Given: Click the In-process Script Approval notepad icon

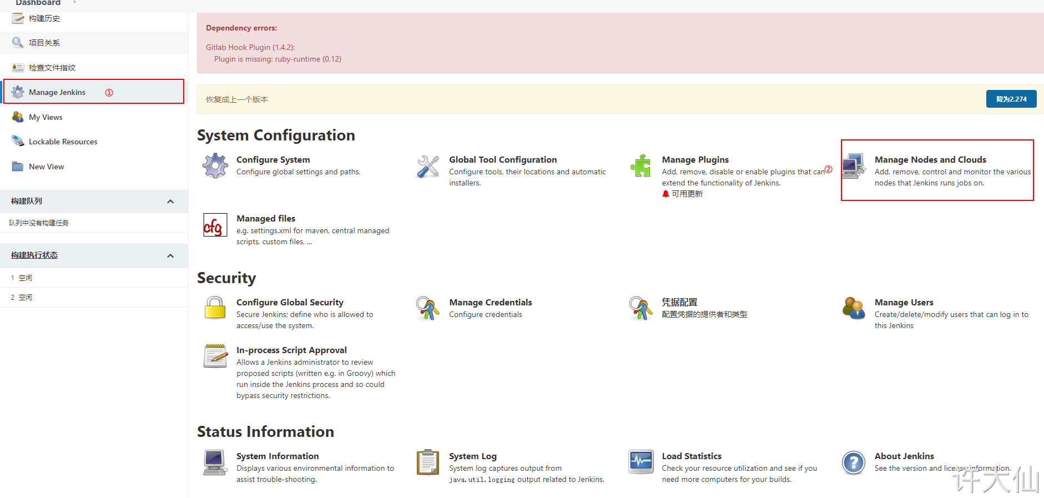Looking at the screenshot, I should pos(215,356).
